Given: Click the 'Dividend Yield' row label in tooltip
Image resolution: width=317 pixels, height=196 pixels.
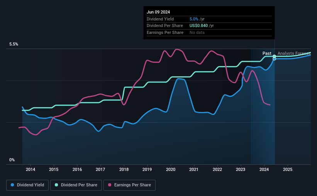Looking at the screenshot, I should (x=160, y=19).
